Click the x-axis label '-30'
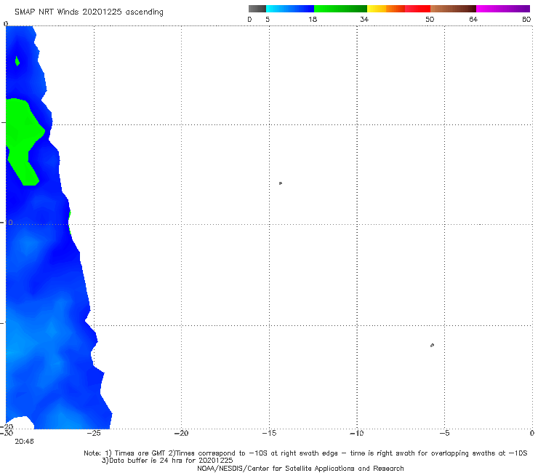 pyautogui.click(x=6, y=433)
